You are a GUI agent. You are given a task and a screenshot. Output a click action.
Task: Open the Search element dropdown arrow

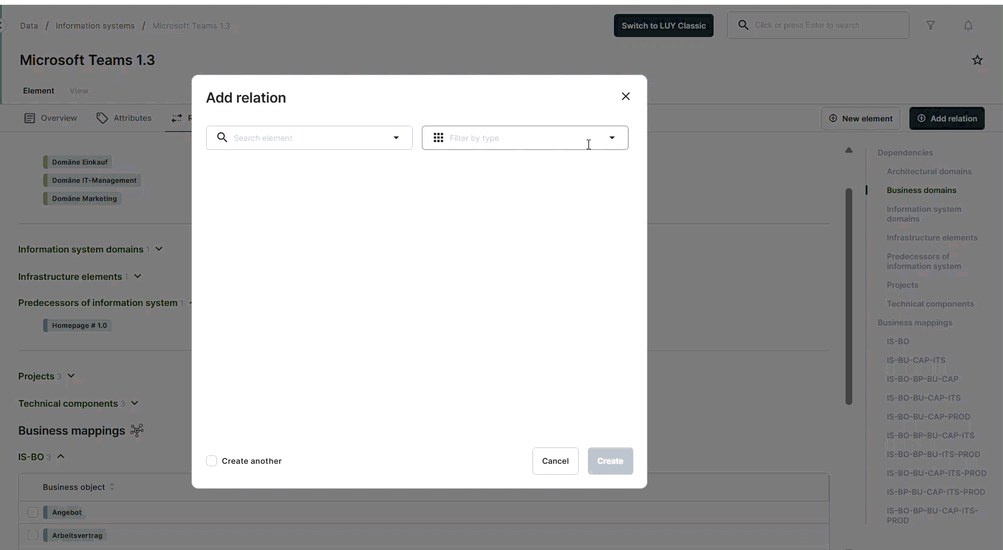point(396,138)
